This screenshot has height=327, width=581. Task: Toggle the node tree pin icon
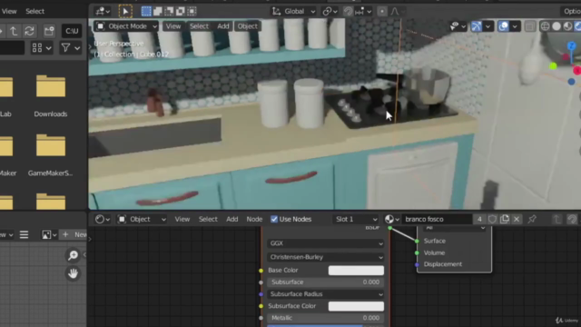coord(532,219)
